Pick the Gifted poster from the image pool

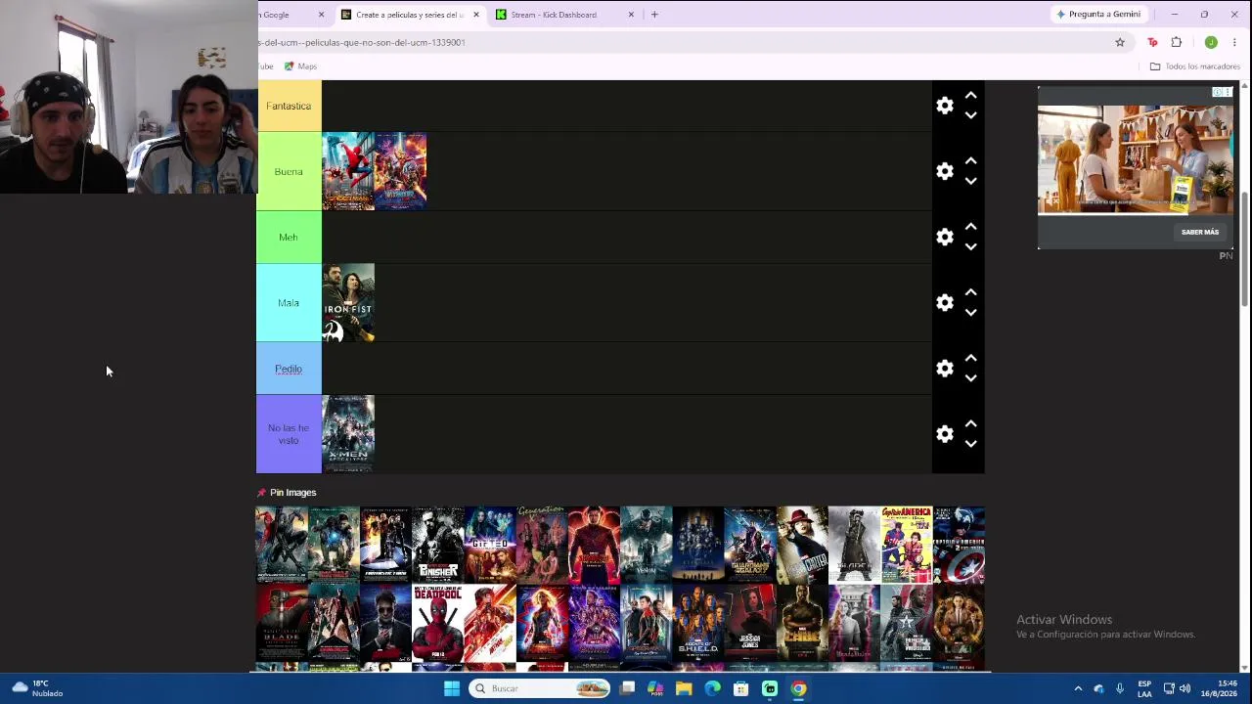[490, 545]
